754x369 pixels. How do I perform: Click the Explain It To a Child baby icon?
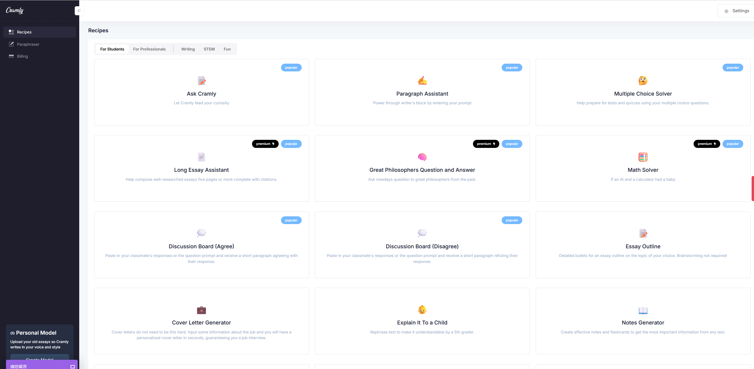(x=422, y=310)
